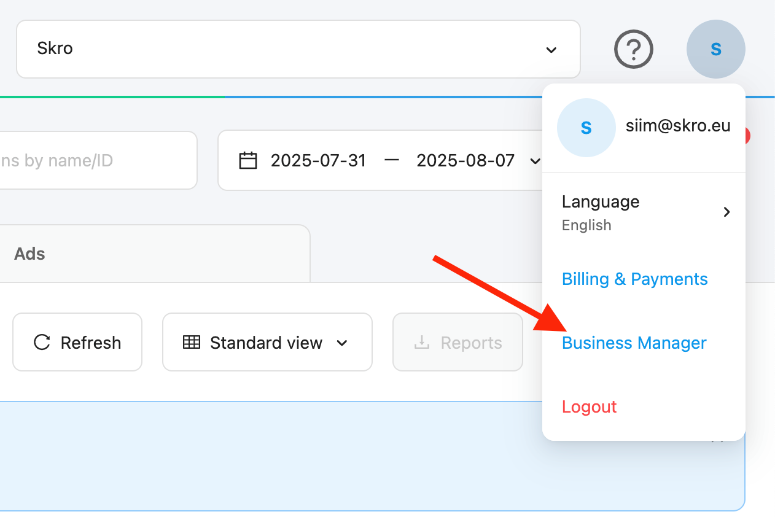Screen dimensions: 775x517
Task: Click the profile avatar beside siim@skro.eu
Action: point(586,128)
